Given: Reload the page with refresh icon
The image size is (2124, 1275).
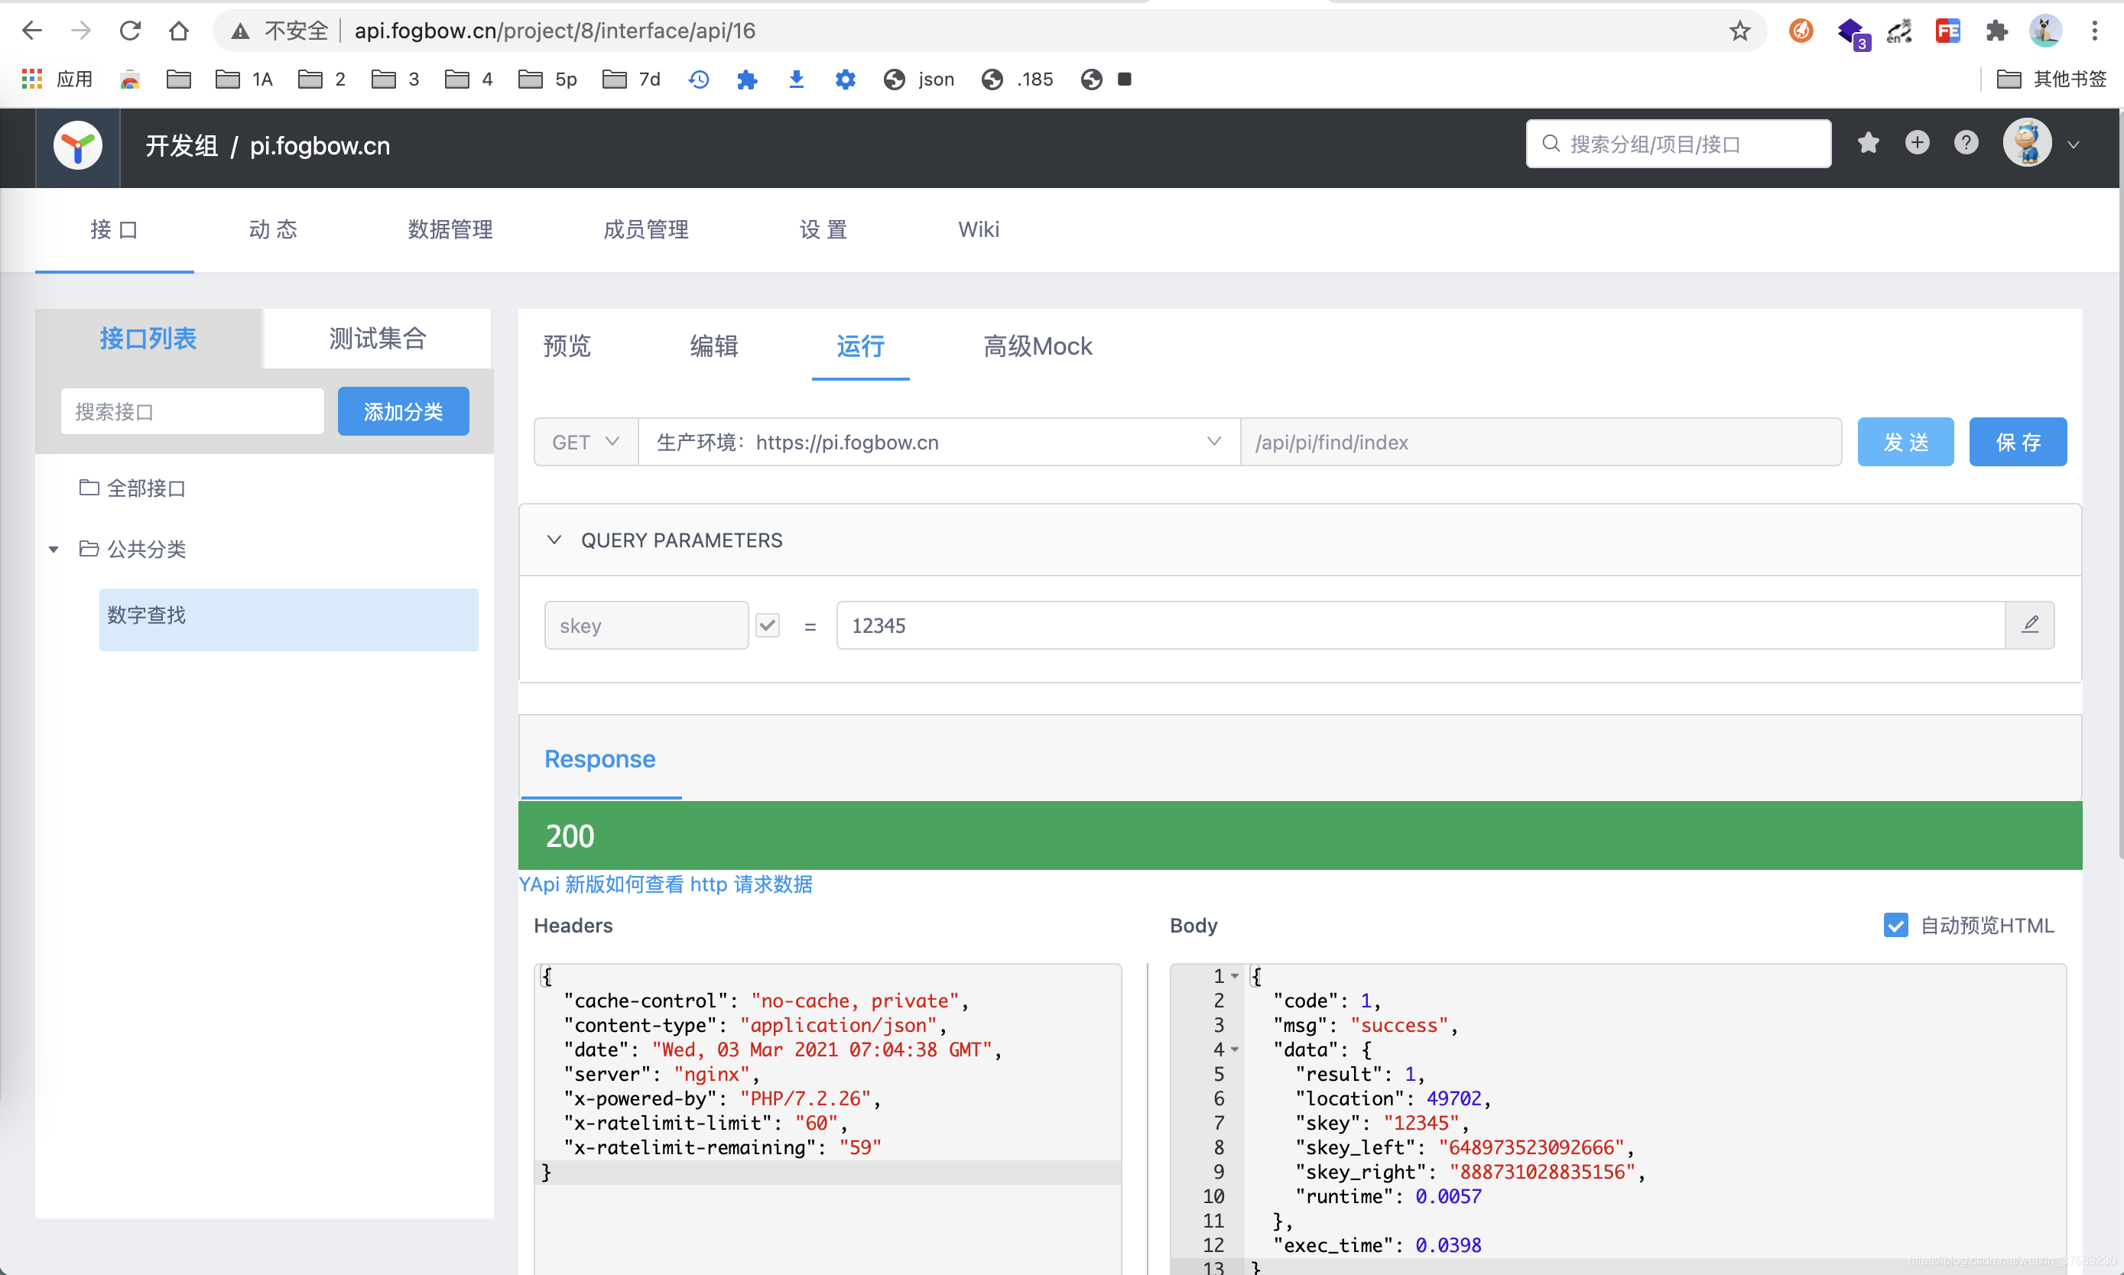Looking at the screenshot, I should click(130, 31).
